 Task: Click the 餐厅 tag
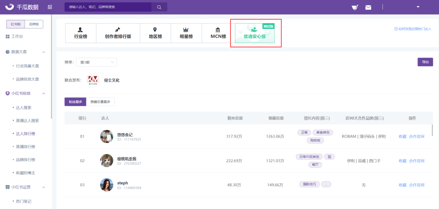coord(315,165)
